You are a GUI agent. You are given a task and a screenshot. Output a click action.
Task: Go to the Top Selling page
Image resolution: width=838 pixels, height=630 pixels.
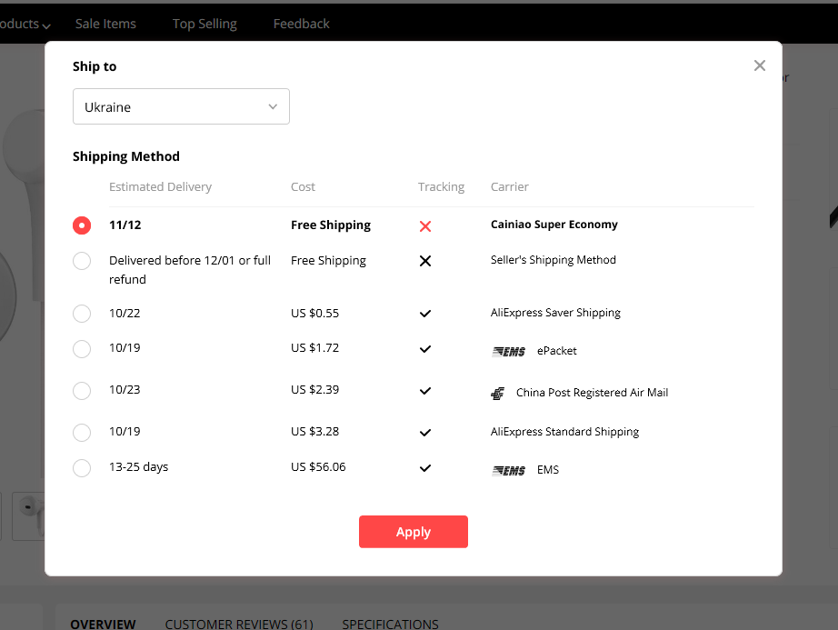[x=205, y=24]
